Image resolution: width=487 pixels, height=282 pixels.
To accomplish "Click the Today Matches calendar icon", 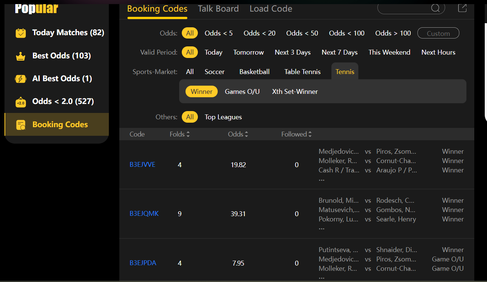I will point(21,33).
